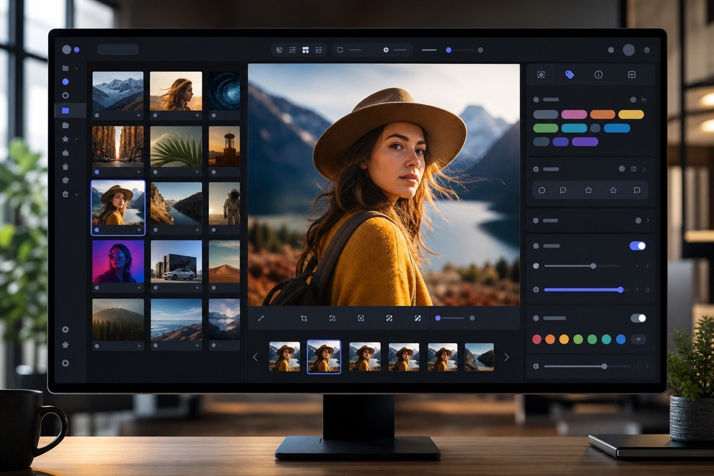
Task: Open the frame-settings tab in right panel
Action: (632, 74)
